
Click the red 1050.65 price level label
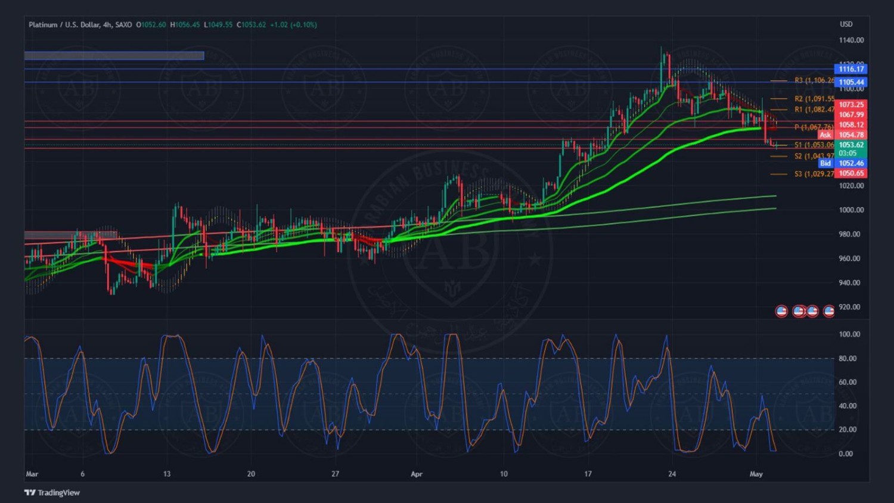(850, 173)
